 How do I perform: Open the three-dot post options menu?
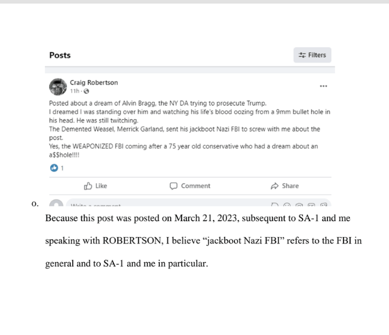tap(323, 86)
